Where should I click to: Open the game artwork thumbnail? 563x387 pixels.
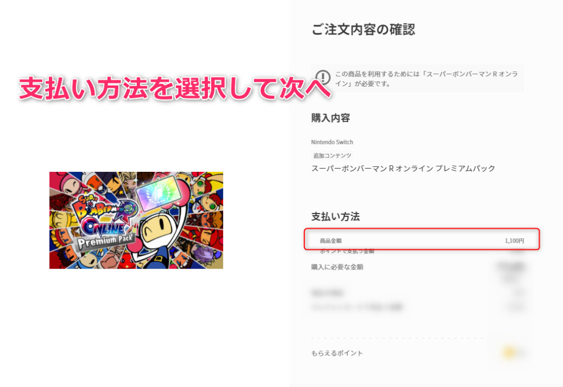136,220
